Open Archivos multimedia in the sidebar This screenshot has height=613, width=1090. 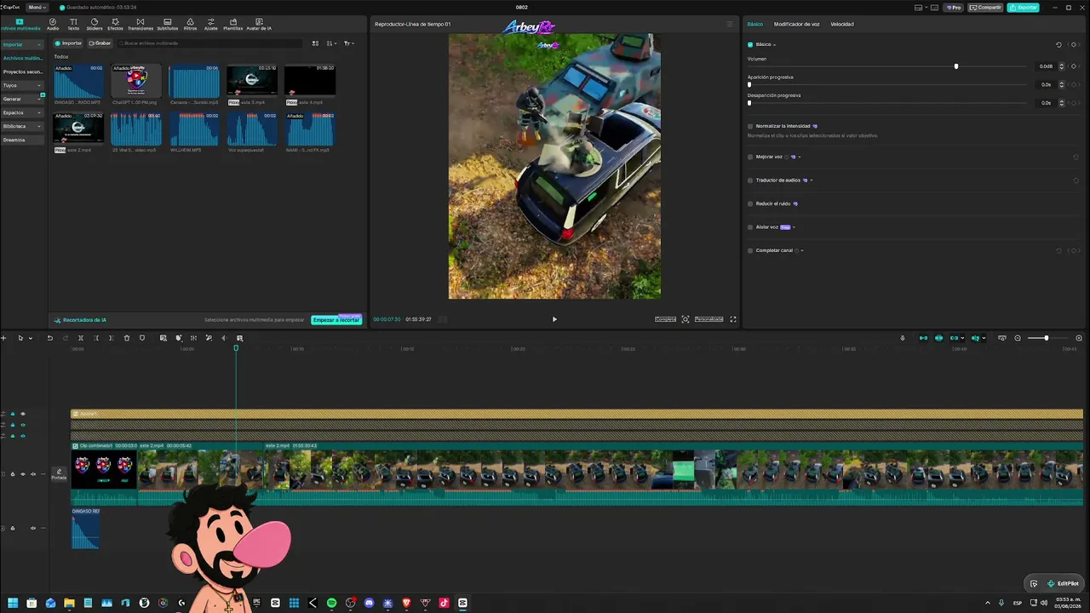pyautogui.click(x=22, y=58)
